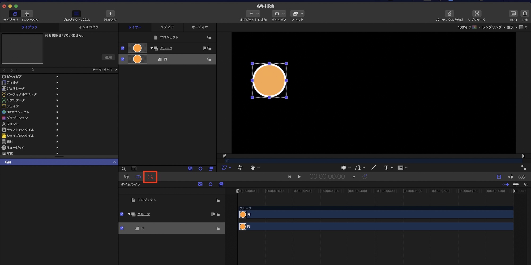Expand the ビヘイビア library category
531x265 pixels.
pos(57,77)
